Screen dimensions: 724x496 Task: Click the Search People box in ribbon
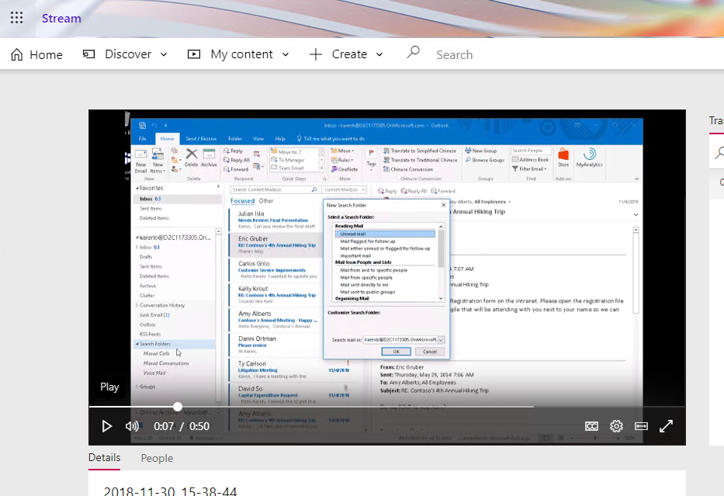(x=531, y=151)
